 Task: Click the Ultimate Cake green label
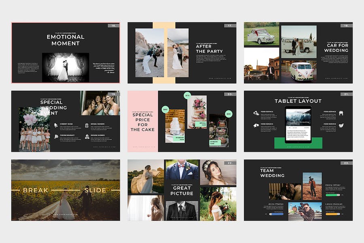point(215,143)
